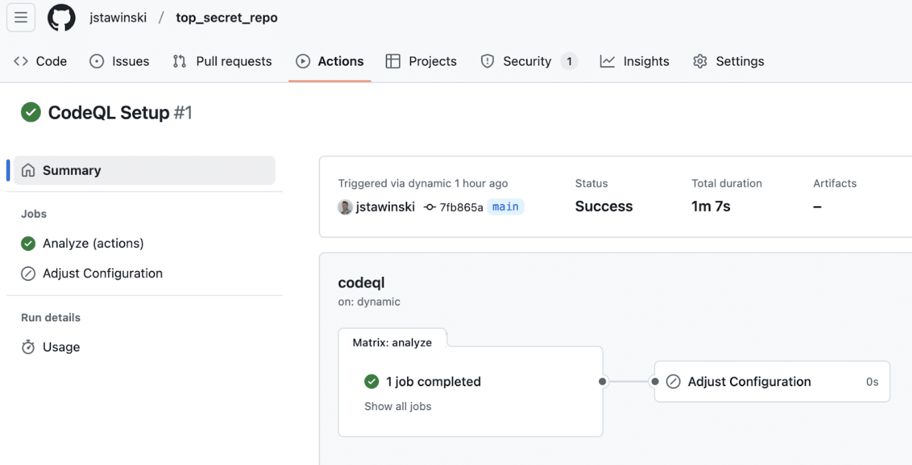912x465 pixels.
Task: Click the Pull requests branch icon
Action: coord(179,61)
